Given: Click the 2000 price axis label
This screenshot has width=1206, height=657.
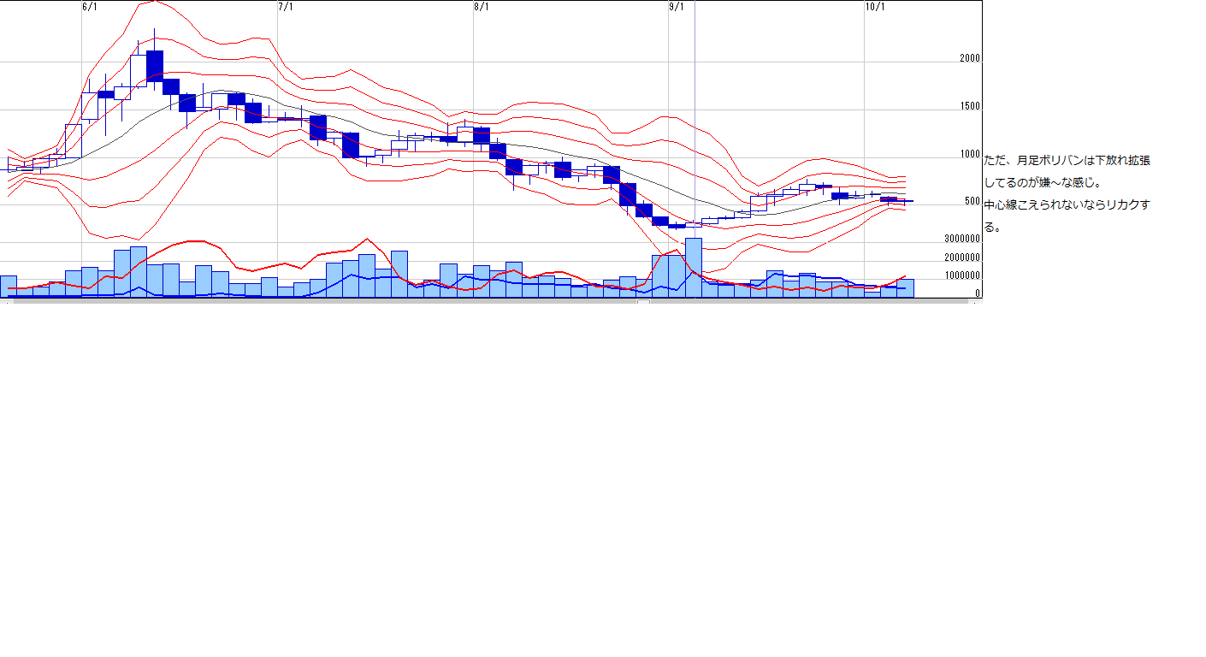Looking at the screenshot, I should tap(970, 59).
